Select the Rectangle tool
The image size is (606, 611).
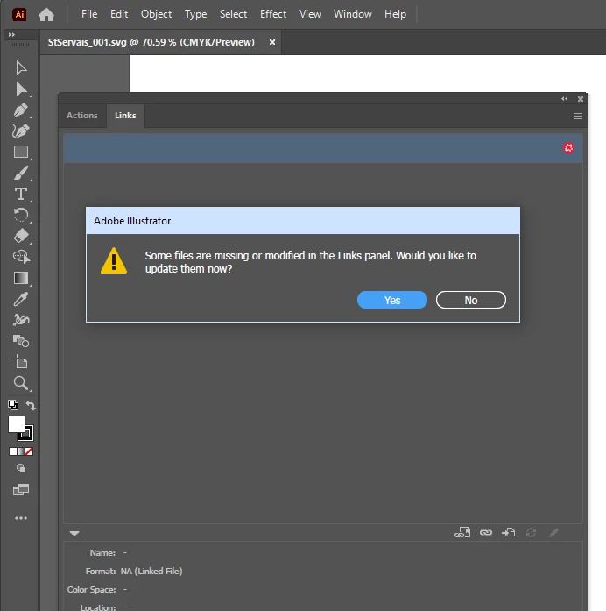click(x=21, y=152)
